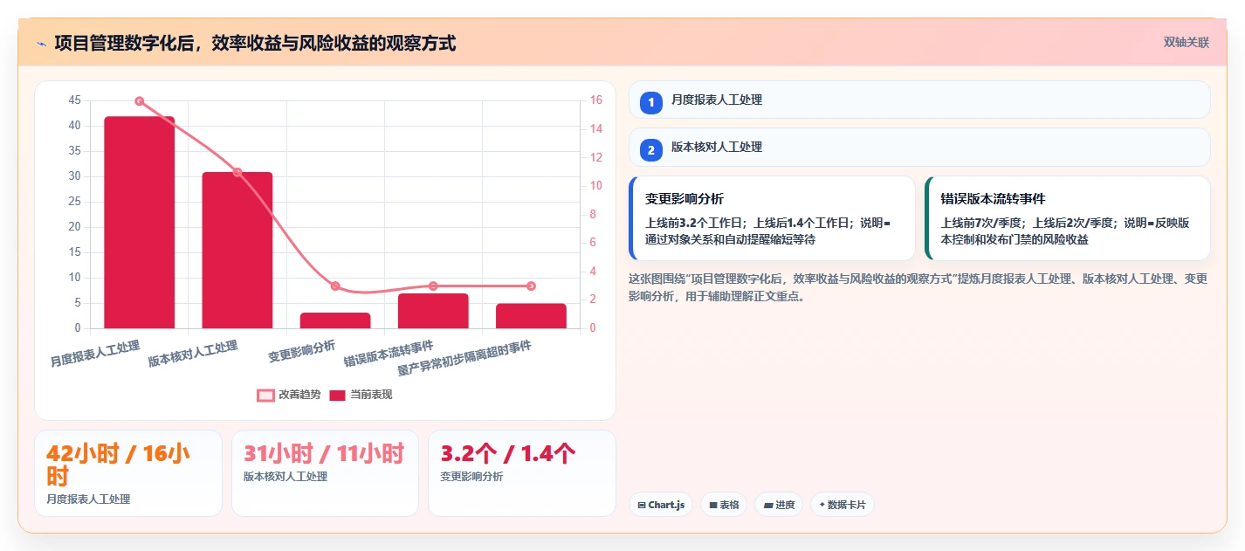The image size is (1245, 551).
Task: Click the 变更影响分析 bar in chart
Action: coord(335,320)
